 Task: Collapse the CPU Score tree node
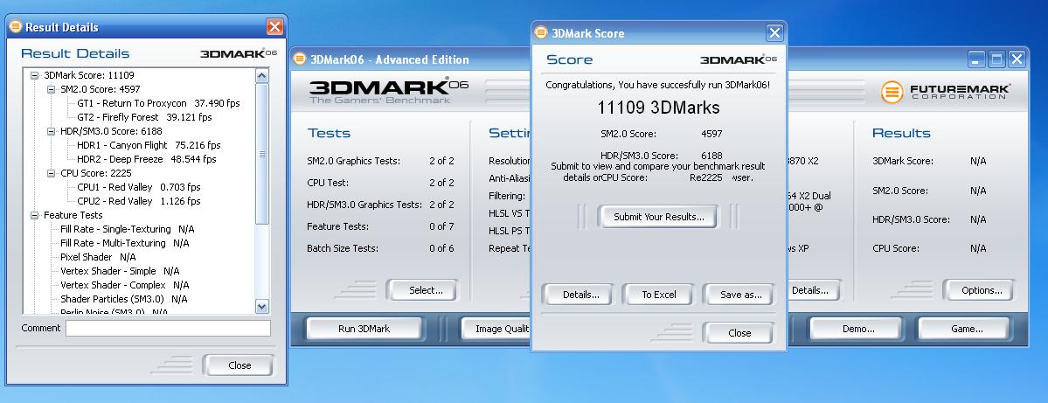coord(52,173)
